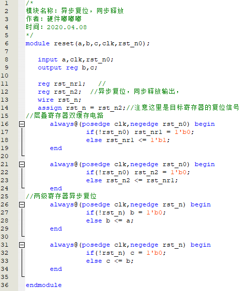Click line number 14 in the gutter
The height and width of the screenshot is (291, 247).
pos(5,108)
